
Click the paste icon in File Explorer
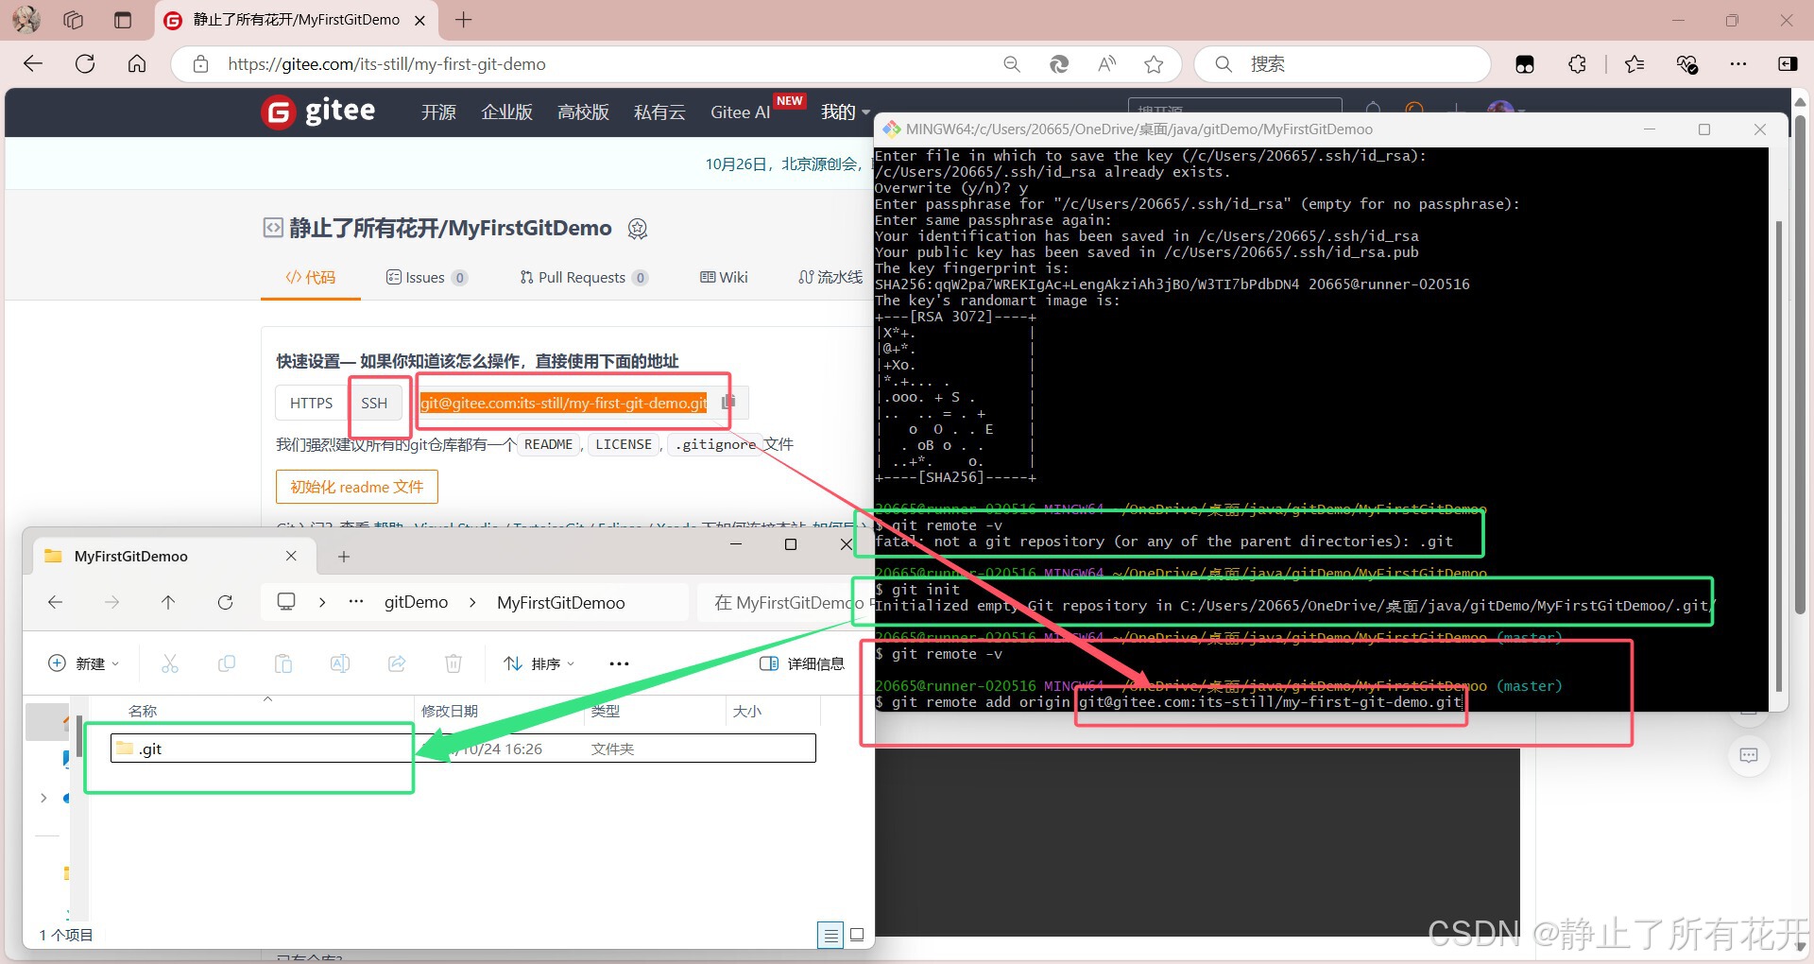283,663
